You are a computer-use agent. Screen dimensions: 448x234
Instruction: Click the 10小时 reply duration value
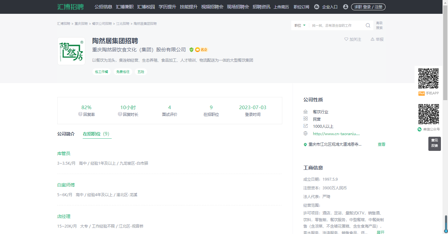[x=128, y=107]
